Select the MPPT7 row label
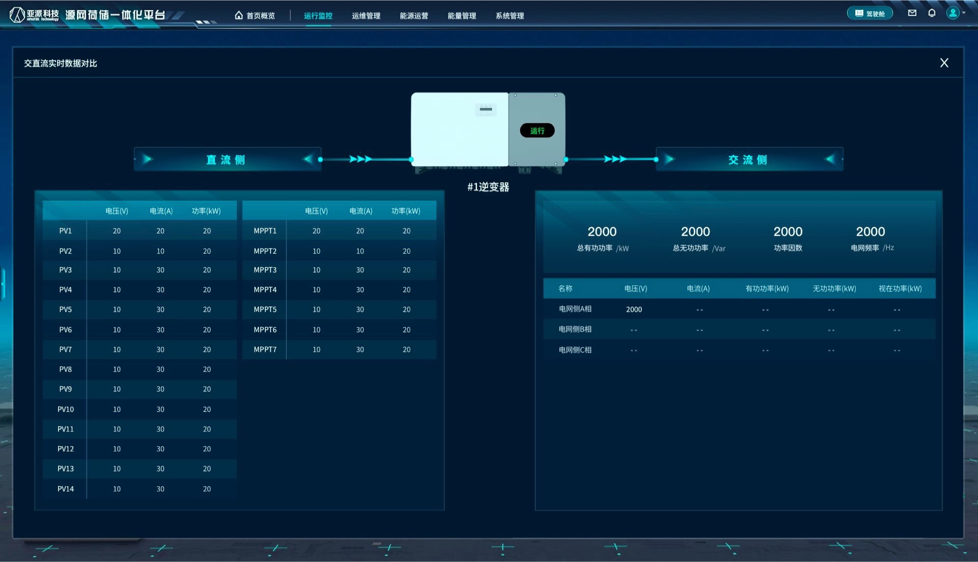The height and width of the screenshot is (562, 978). [265, 349]
